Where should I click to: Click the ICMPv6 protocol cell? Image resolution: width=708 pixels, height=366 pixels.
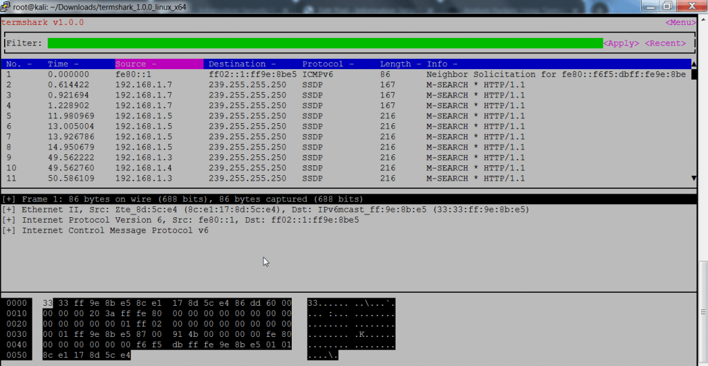pos(317,75)
